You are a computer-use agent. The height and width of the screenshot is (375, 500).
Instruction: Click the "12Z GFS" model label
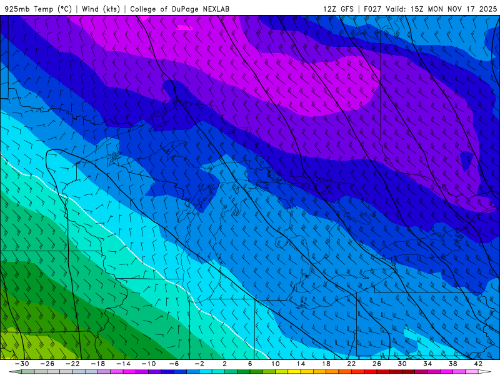(x=338, y=9)
